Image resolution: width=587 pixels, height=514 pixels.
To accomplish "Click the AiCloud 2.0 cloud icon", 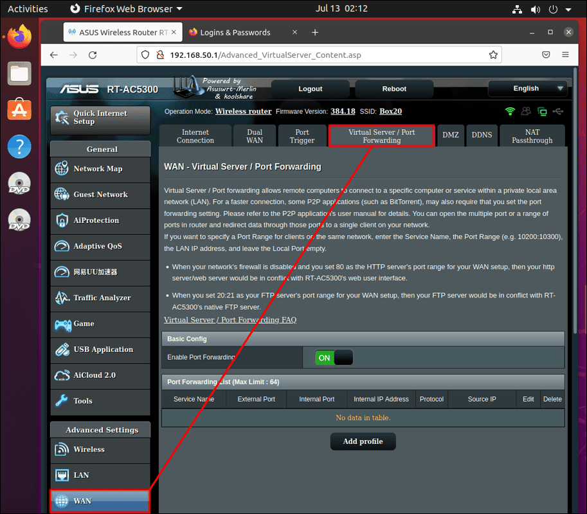I will pos(62,375).
